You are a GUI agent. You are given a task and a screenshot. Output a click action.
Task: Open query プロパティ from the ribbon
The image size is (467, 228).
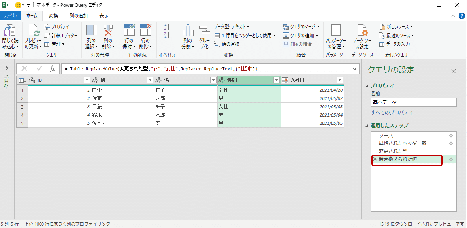coord(56,27)
